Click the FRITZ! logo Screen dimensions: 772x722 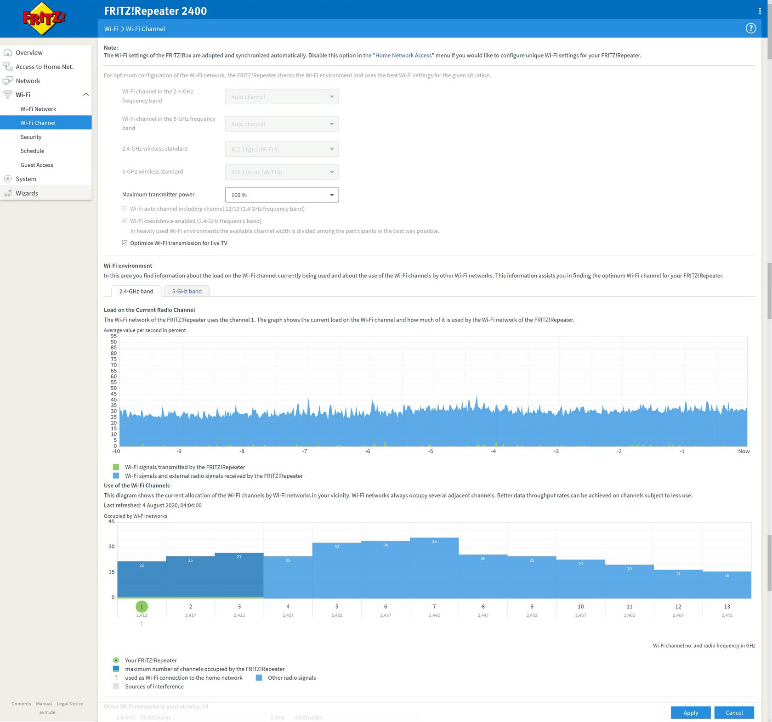point(44,18)
